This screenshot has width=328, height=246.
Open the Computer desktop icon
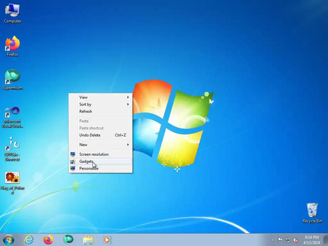point(12,13)
